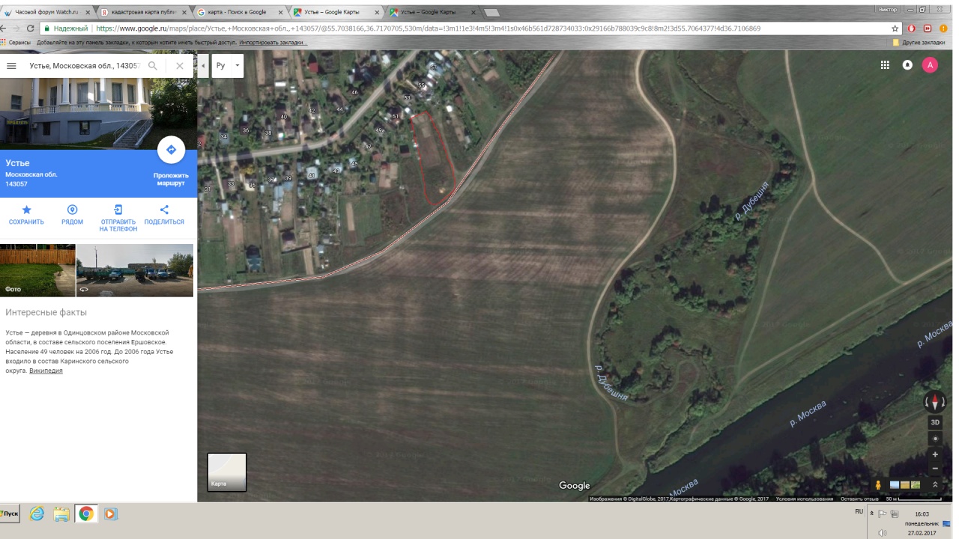Share the place using Поделиться

point(164,210)
